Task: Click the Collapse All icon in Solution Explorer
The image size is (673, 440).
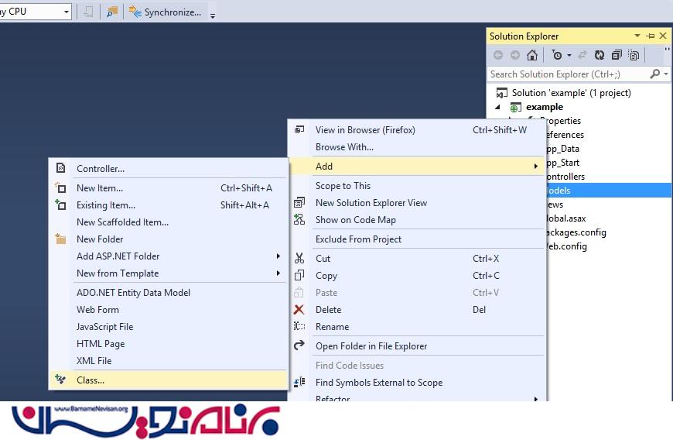Action: 617,55
